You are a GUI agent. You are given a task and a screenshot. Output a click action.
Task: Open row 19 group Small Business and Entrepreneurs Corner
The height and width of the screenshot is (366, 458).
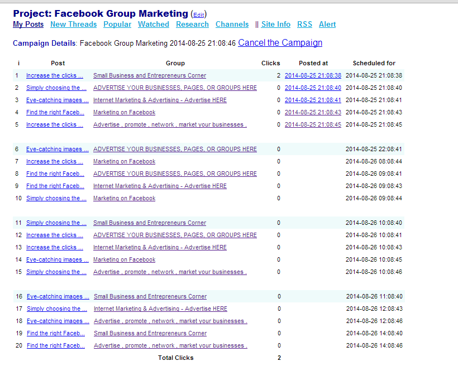tap(150, 333)
